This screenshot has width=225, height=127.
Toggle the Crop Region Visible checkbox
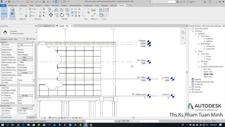point(19,90)
